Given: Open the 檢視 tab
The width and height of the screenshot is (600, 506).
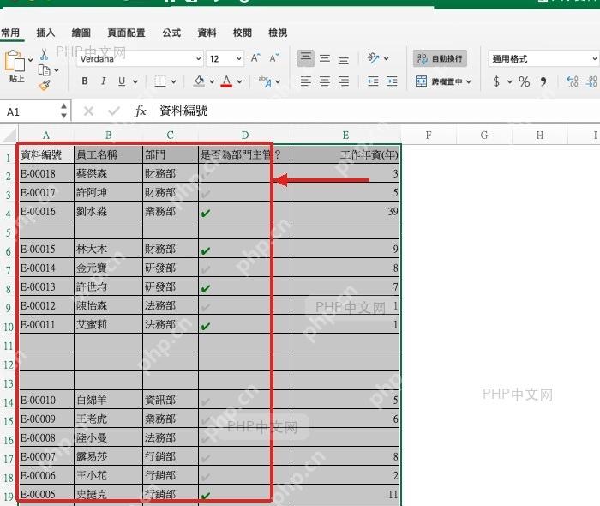Looking at the screenshot, I should 278,33.
